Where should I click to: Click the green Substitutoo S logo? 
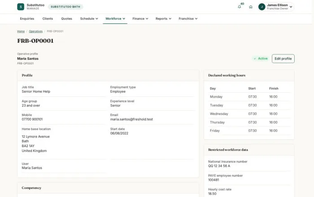[21, 7]
